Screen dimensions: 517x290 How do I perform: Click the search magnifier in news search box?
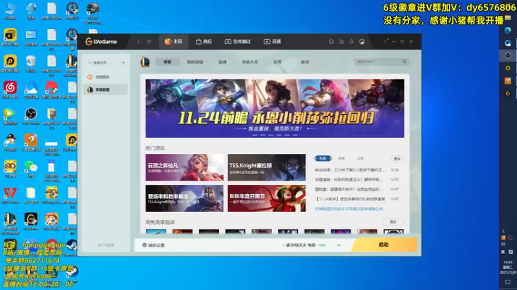pyautogui.click(x=405, y=62)
